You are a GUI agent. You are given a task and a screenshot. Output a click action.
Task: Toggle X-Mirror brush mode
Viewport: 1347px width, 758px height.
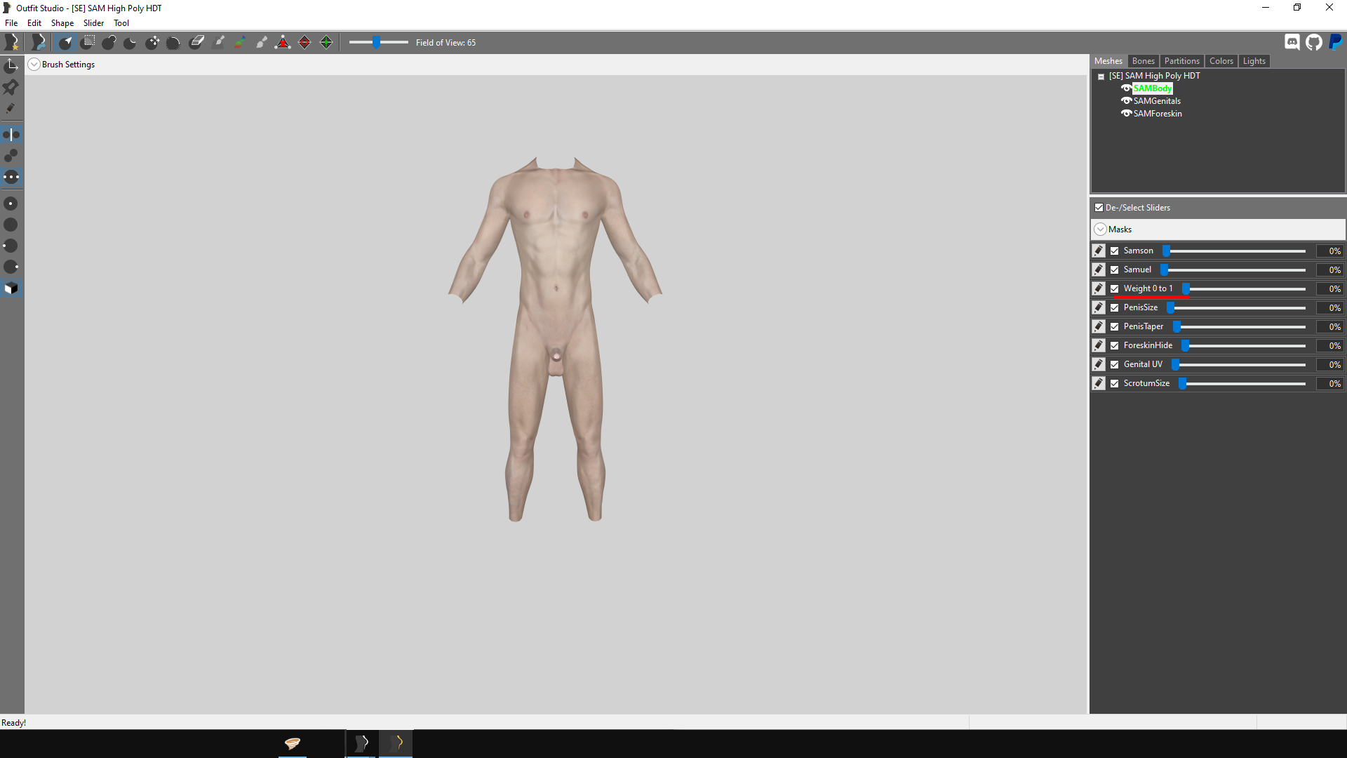point(11,134)
